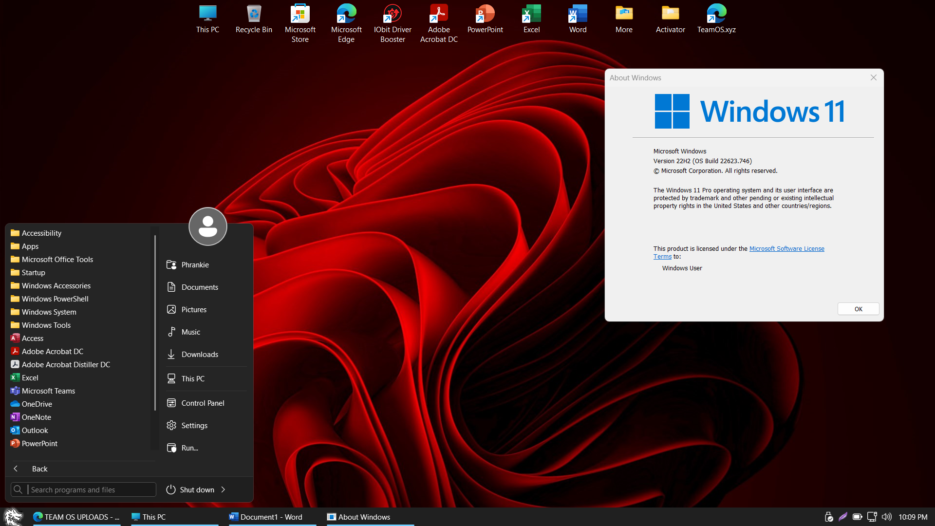
Task: Click the volume icon in system tray
Action: point(887,517)
